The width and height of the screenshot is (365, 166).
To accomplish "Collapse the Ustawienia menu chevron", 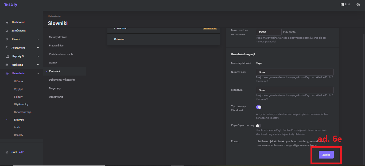I will pyautogui.click(x=38, y=73).
